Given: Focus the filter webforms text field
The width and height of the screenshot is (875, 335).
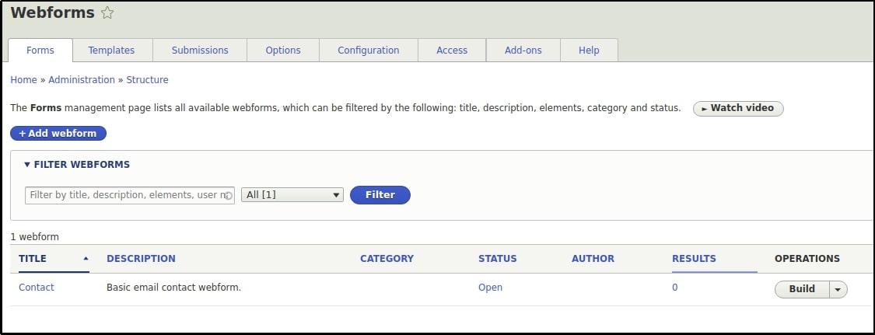Looking at the screenshot, I should pyautogui.click(x=124, y=195).
